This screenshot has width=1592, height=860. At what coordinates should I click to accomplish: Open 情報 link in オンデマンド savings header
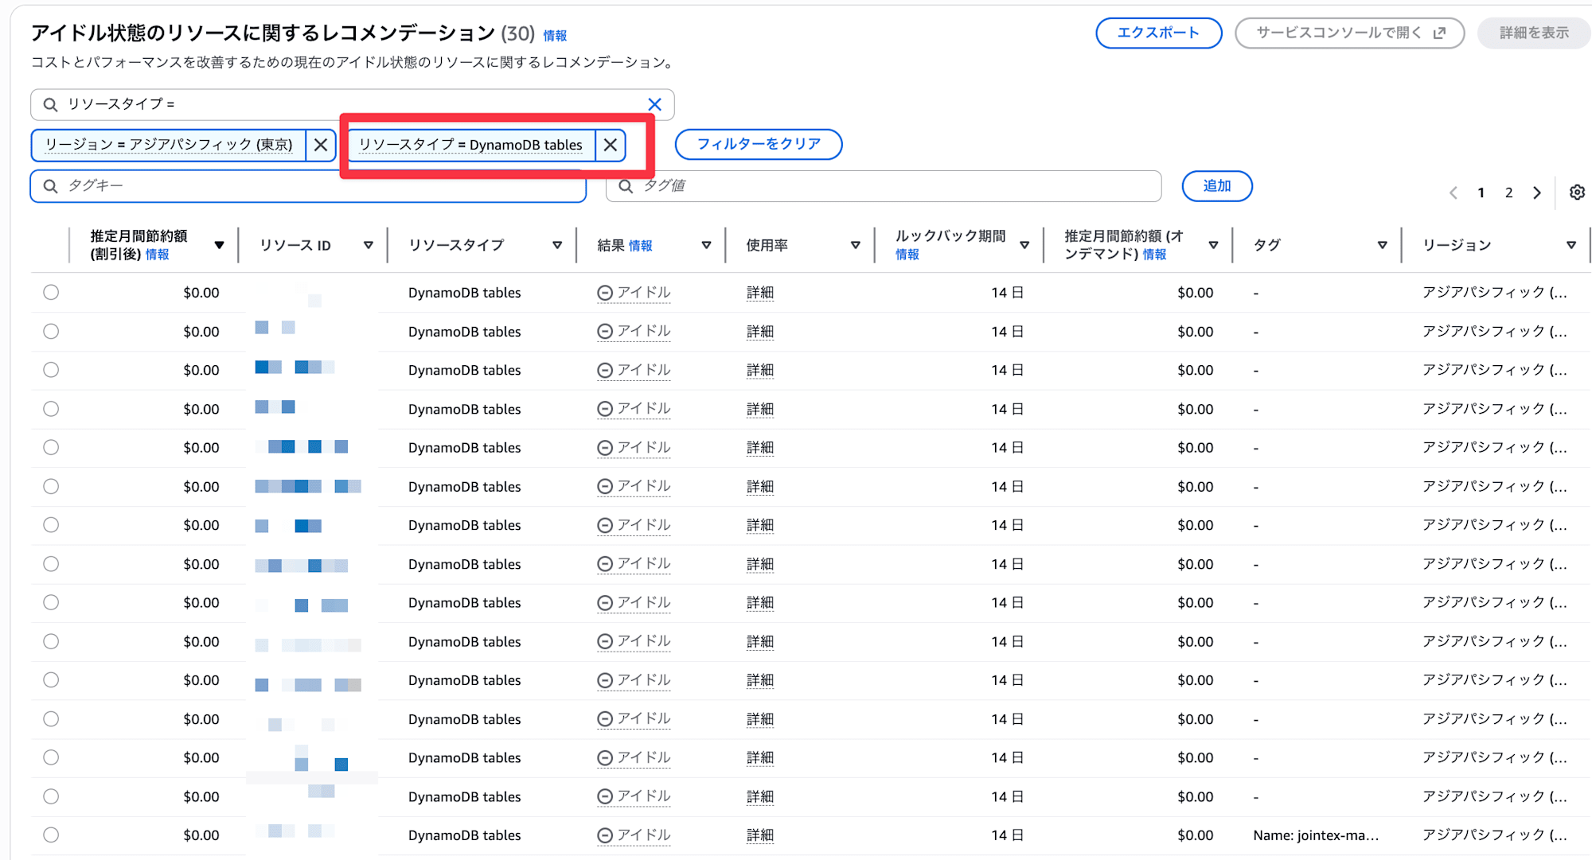1154,255
